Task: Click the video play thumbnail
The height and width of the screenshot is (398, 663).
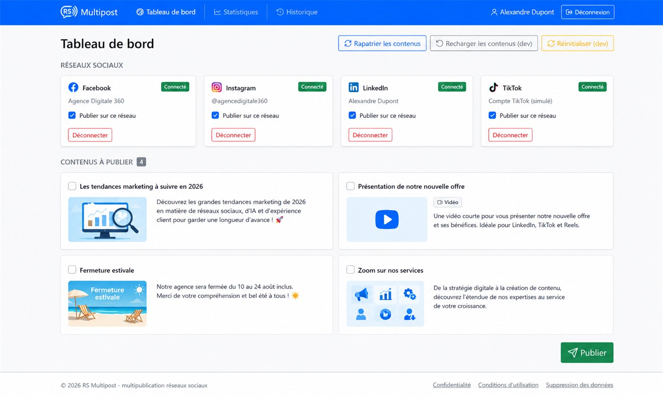Action: (387, 220)
